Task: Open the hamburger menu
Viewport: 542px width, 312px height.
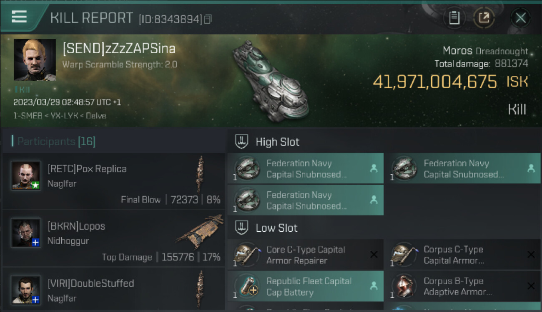Action: click(x=19, y=17)
